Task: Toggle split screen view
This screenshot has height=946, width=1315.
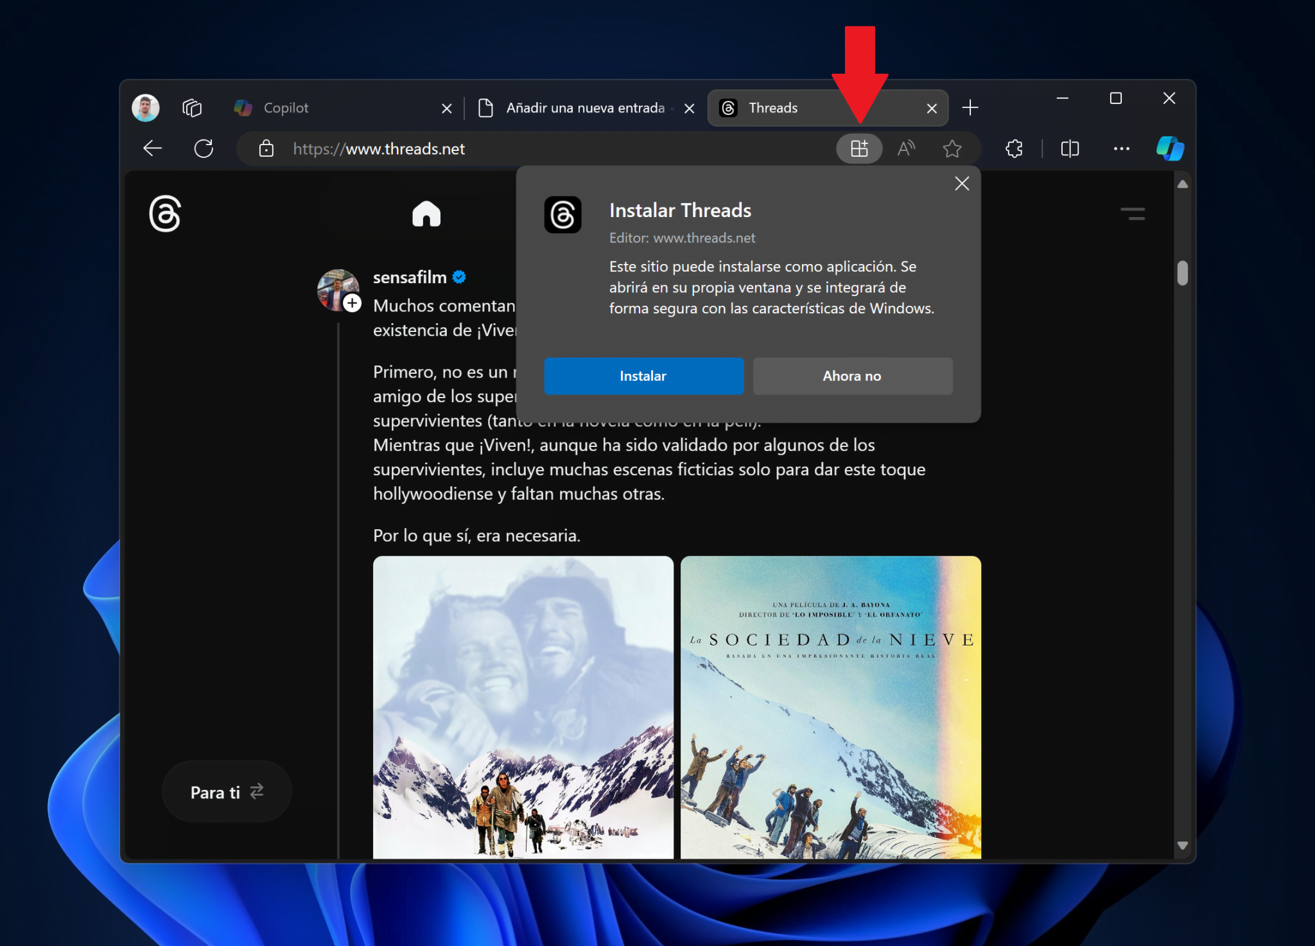Action: pyautogui.click(x=1070, y=148)
